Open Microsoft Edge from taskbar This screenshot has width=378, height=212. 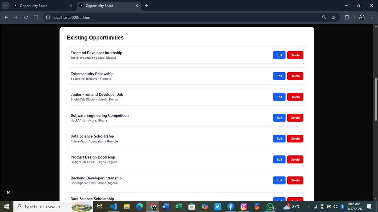[140, 207]
